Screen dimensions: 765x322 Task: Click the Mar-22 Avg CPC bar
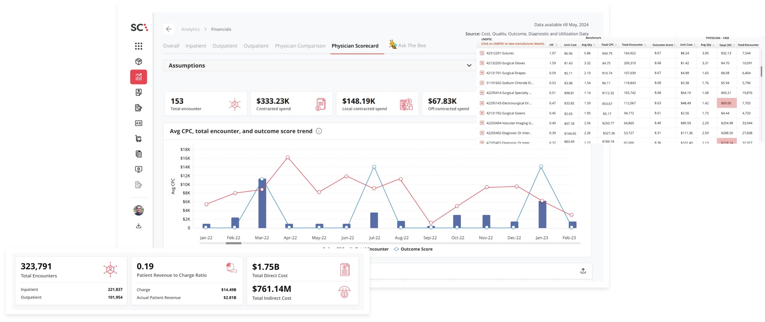point(262,203)
